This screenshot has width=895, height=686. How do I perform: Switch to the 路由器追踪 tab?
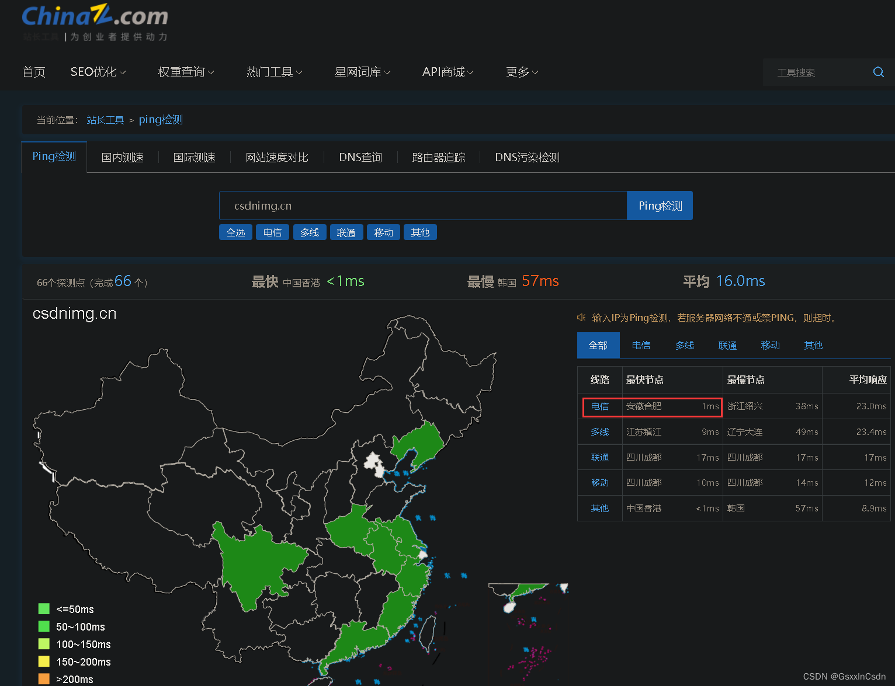439,158
